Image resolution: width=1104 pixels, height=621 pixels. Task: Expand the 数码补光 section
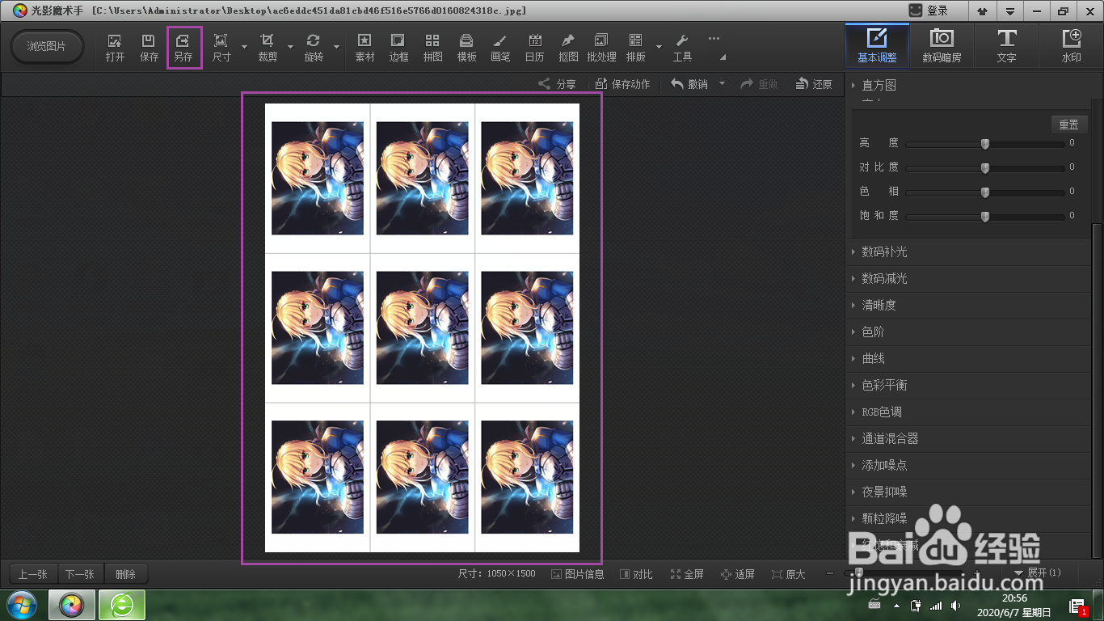[x=968, y=252]
